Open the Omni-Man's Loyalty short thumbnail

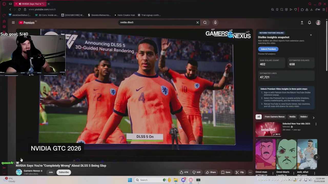click(x=286, y=154)
